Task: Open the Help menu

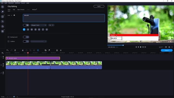Action: 28,3
